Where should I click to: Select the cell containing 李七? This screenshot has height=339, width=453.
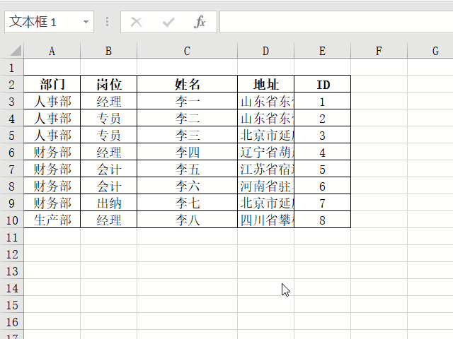tap(187, 203)
